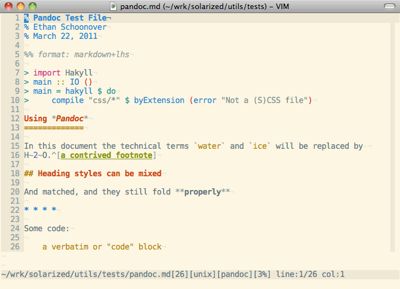Close the VIM window with red button
The width and height of the screenshot is (400, 289).
(9, 6)
